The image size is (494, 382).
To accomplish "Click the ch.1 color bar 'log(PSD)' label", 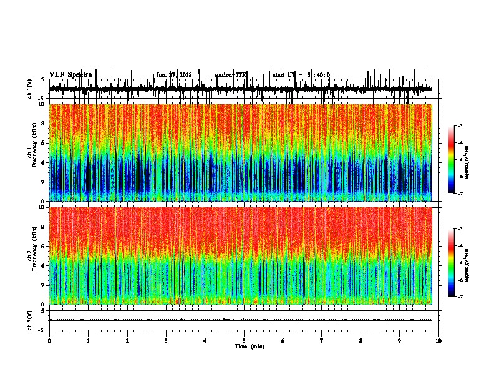I will click(x=467, y=162).
